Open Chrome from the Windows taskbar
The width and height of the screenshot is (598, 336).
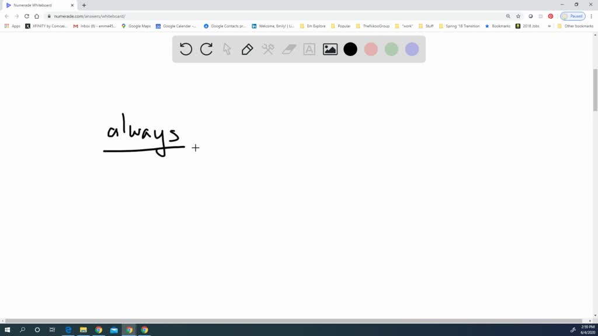coord(98,330)
